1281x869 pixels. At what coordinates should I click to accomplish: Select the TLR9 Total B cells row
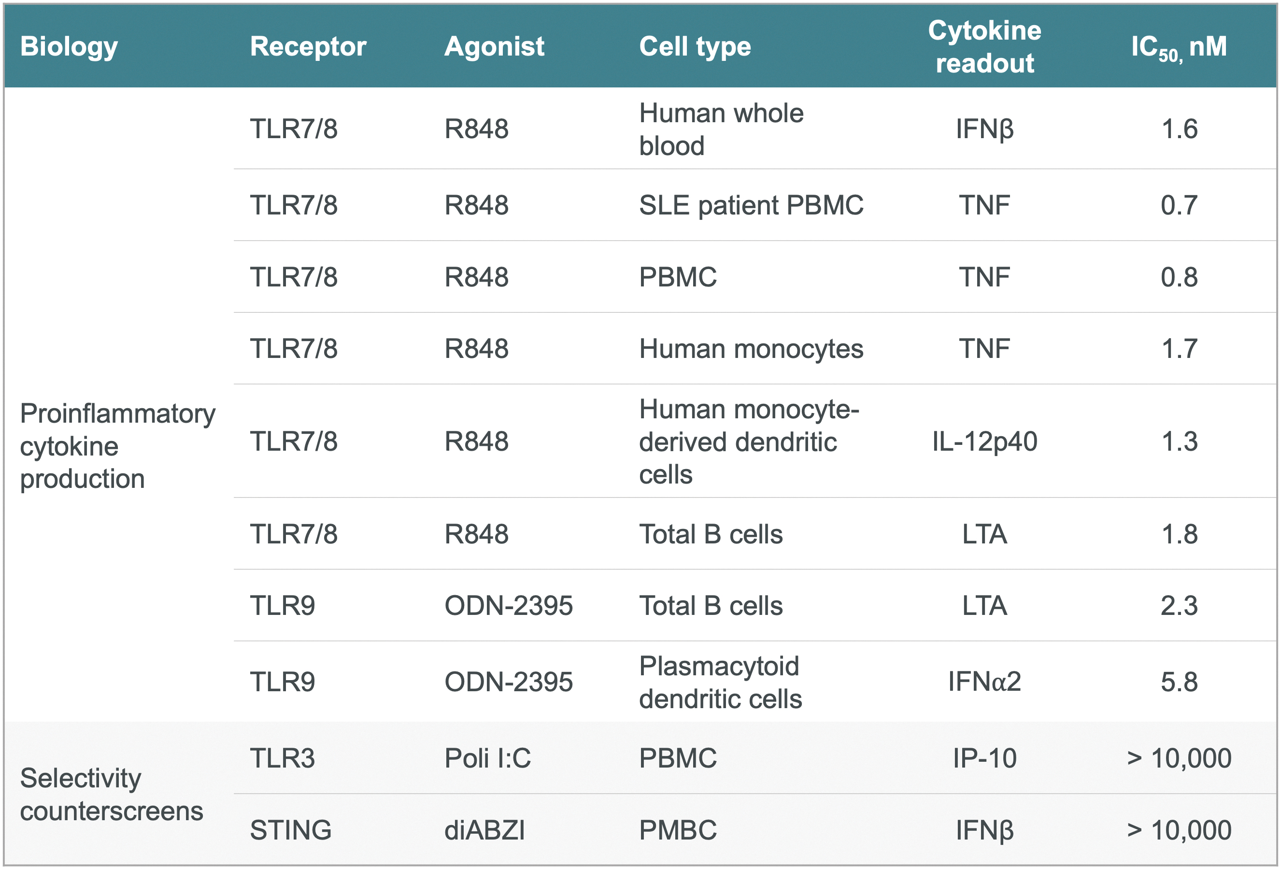coord(755,605)
